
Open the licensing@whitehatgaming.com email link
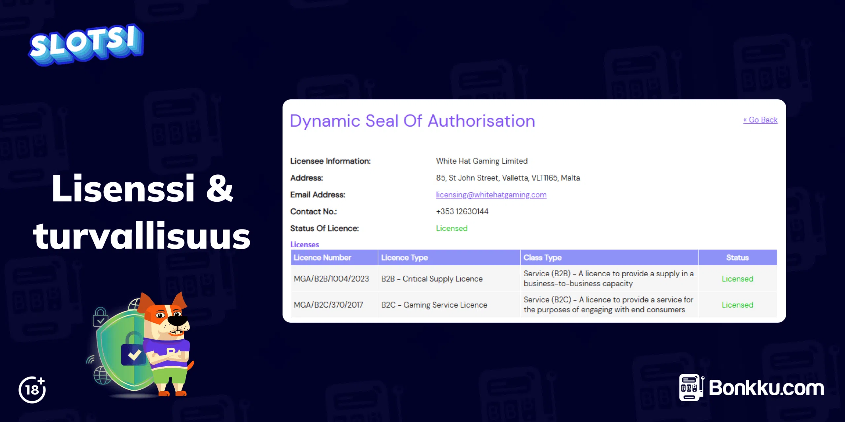(x=491, y=195)
